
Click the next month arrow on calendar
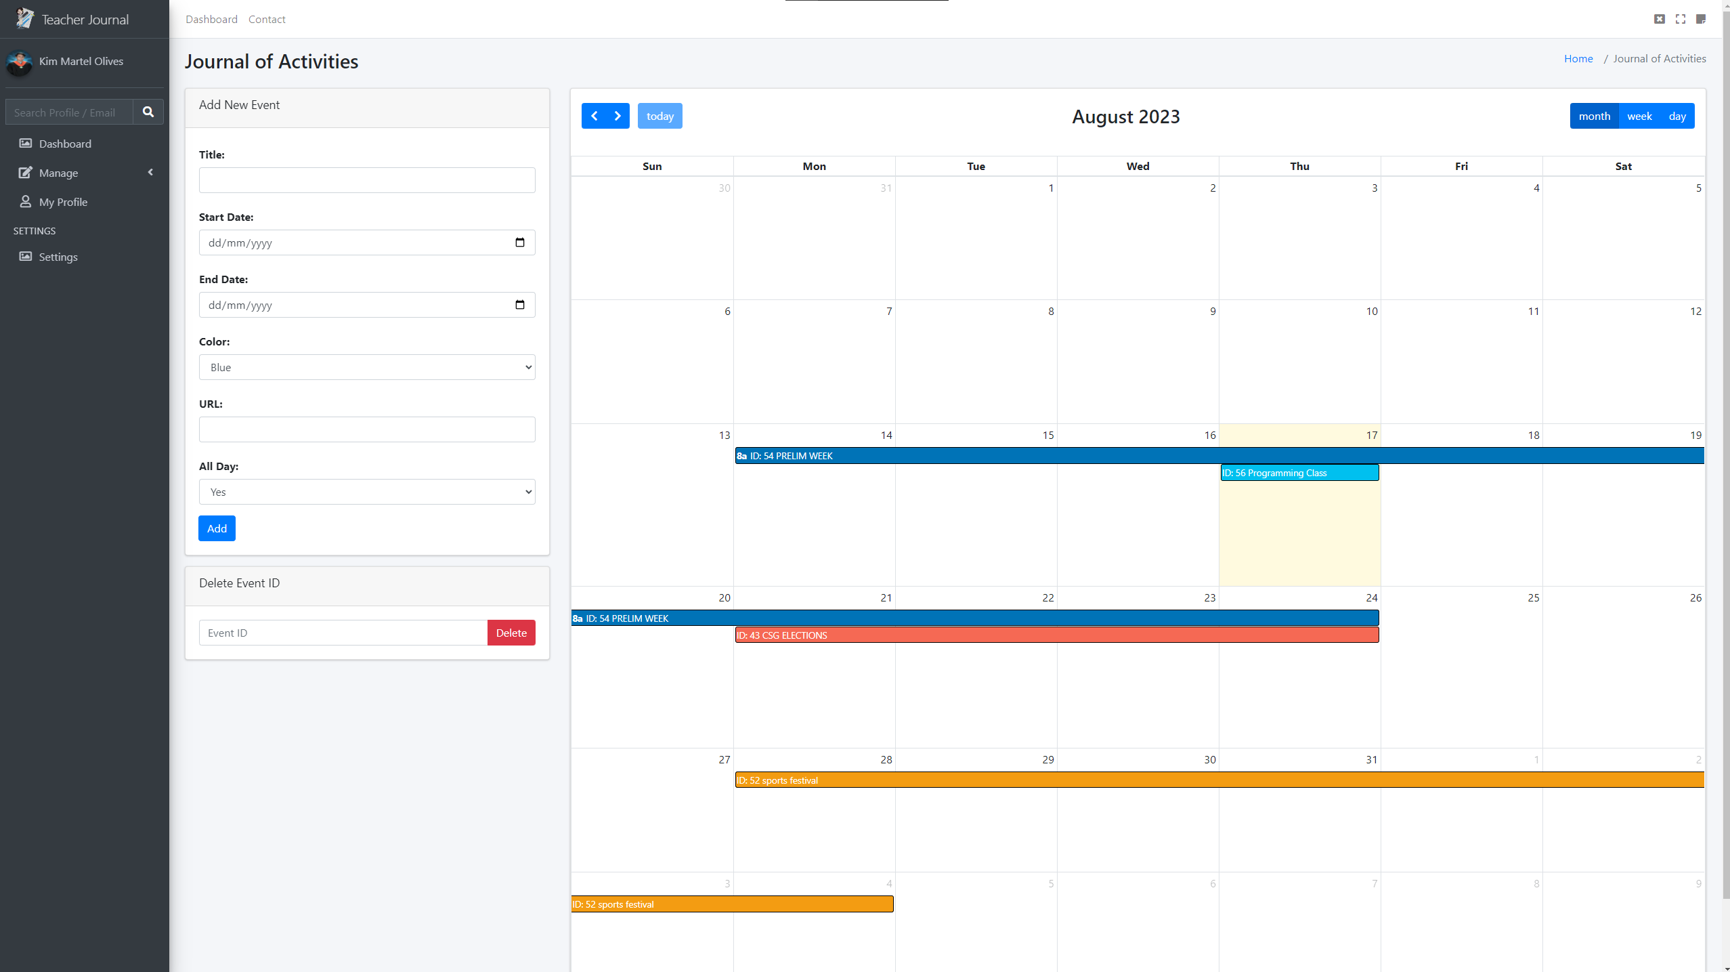[x=616, y=115]
